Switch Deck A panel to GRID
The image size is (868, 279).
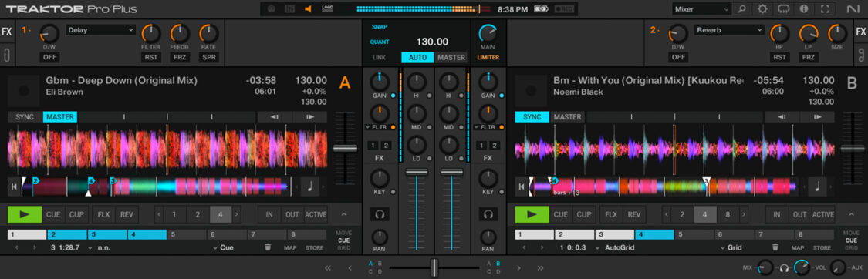[x=344, y=248]
